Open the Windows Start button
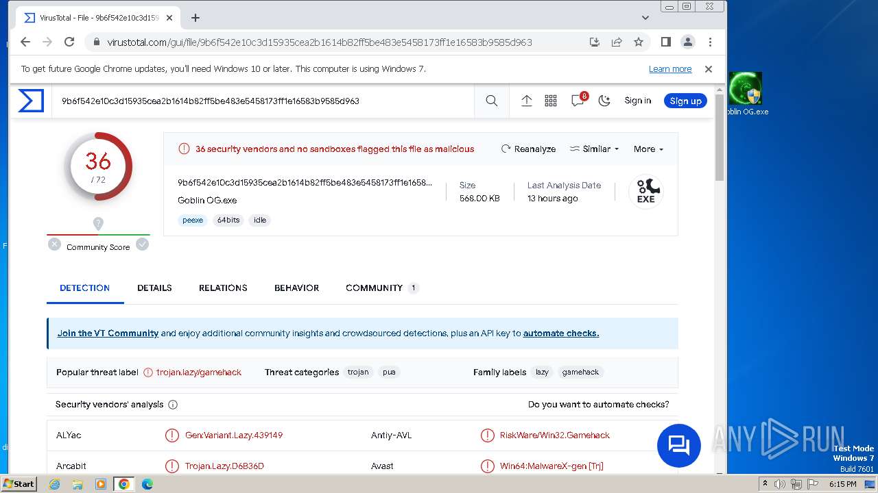This screenshot has height=493, width=878. pyautogui.click(x=19, y=483)
